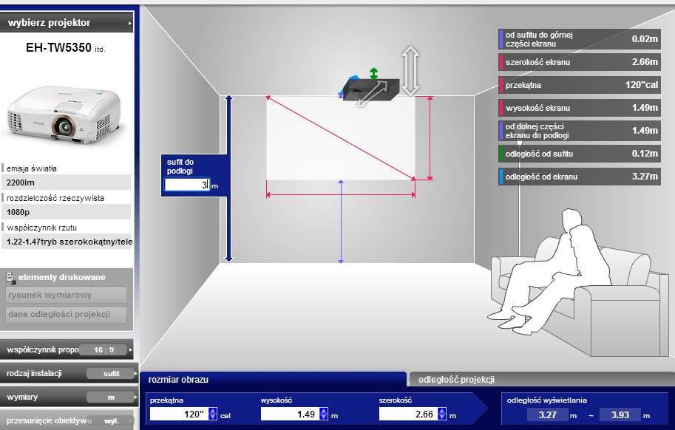The image size is (675, 430).
Task: Click the 'szerokość' 2.66 input field
Action: pos(408,414)
